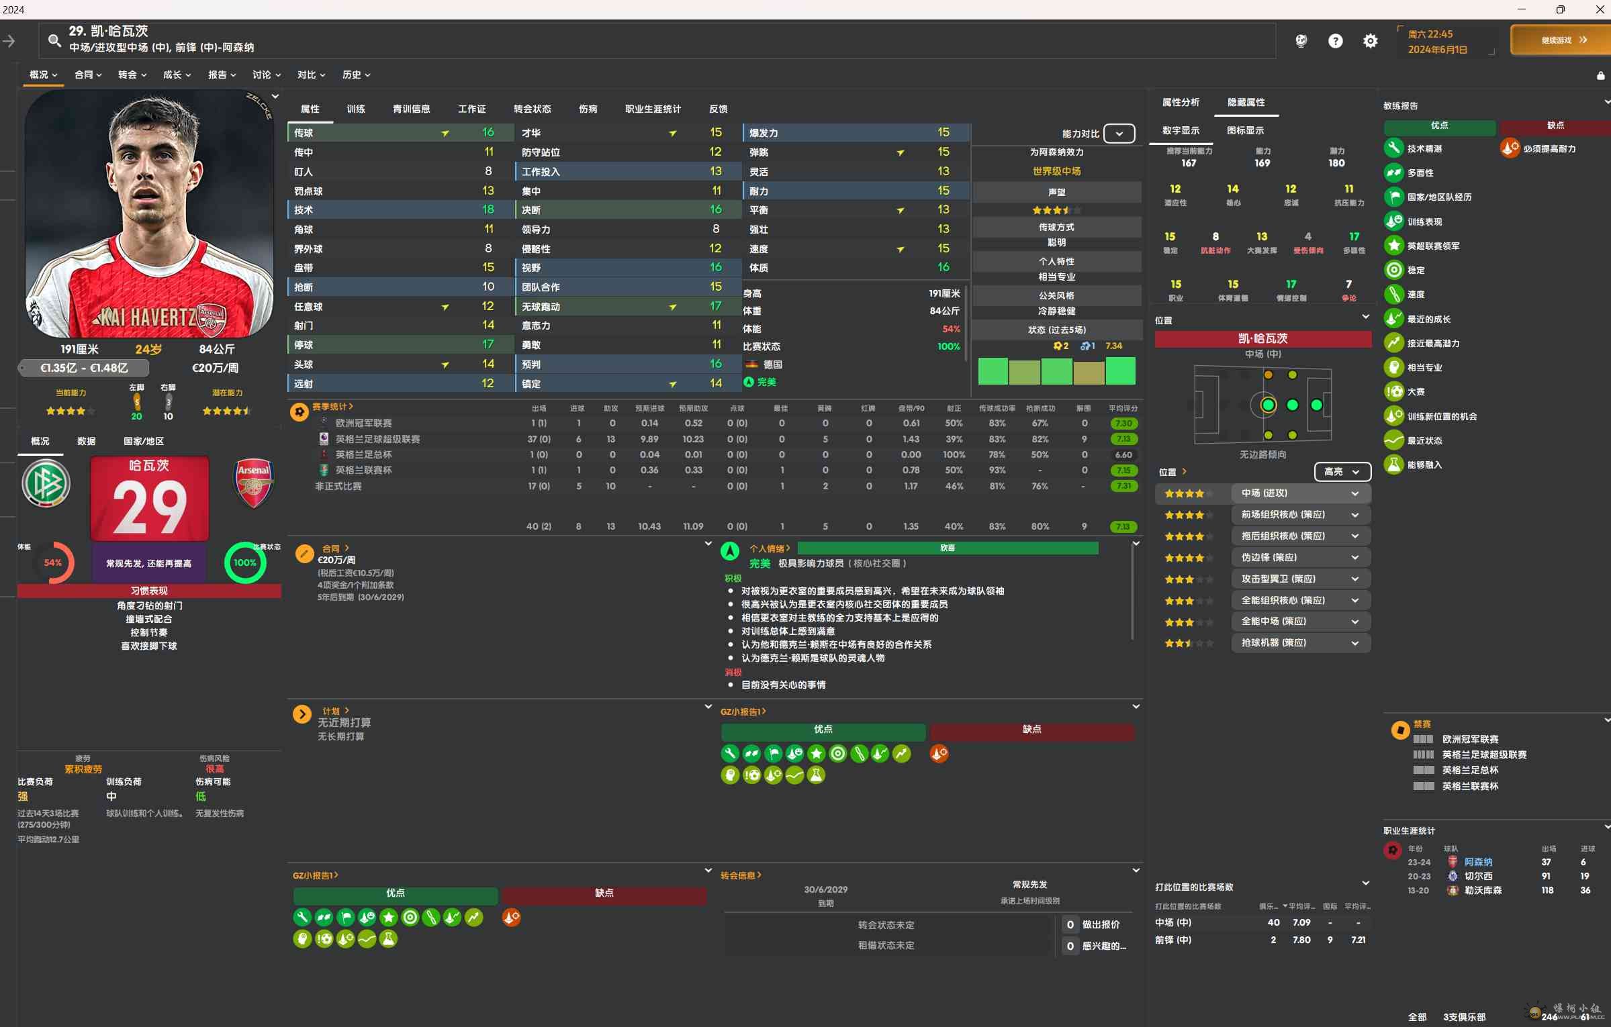Click the 继续游戏 continue button
Screen dimensions: 1611x1027
1561,40
